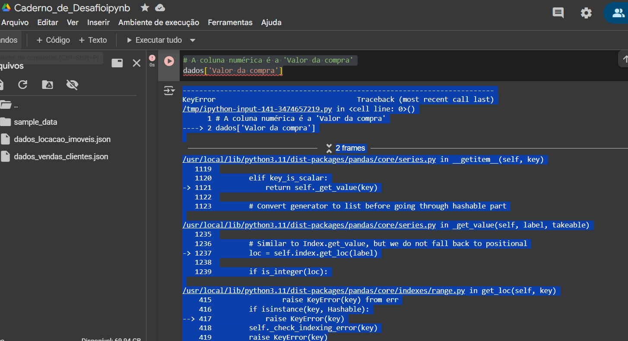Add a new text cell with + Texto
Screen dimensions: 628x341
point(92,40)
